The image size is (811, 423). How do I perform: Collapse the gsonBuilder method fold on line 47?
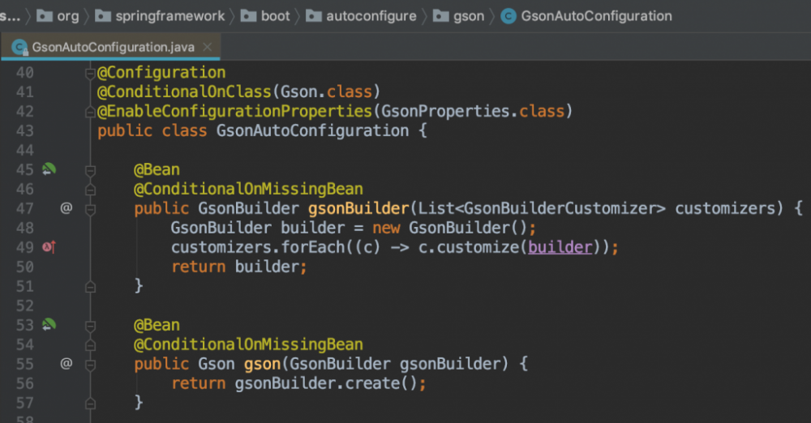[90, 209]
